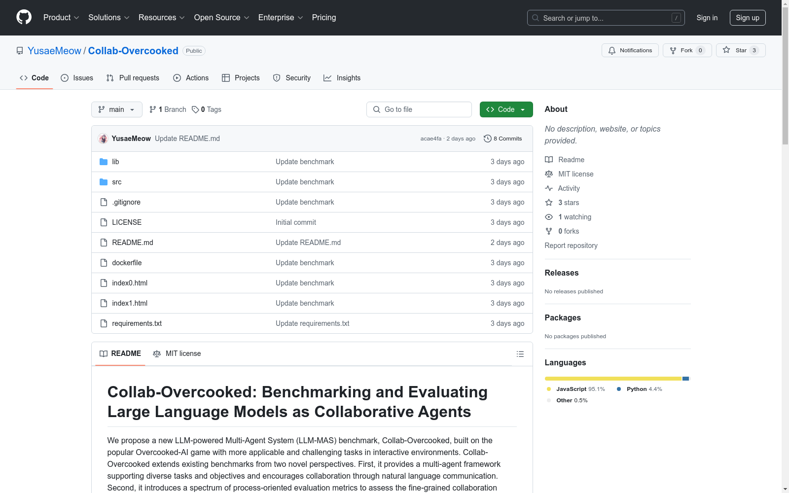Click the dockerfile file icon
This screenshot has height=493, width=789.
(104, 263)
